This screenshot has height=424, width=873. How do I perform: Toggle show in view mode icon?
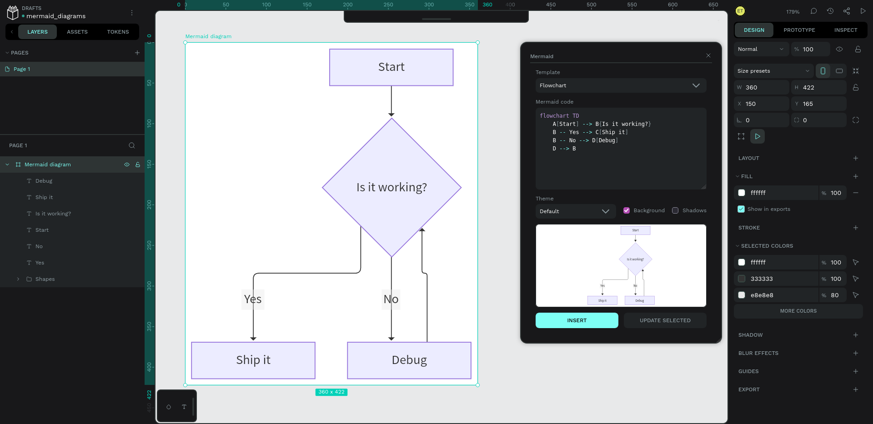tap(758, 136)
